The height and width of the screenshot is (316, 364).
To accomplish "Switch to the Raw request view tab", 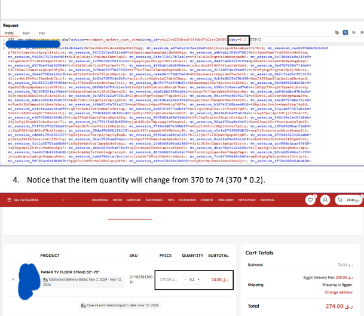I will tap(26, 33).
